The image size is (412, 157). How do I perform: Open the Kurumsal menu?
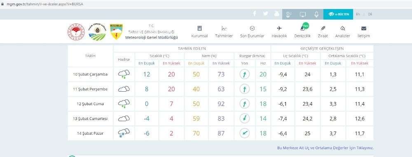pyautogui.click(x=199, y=32)
